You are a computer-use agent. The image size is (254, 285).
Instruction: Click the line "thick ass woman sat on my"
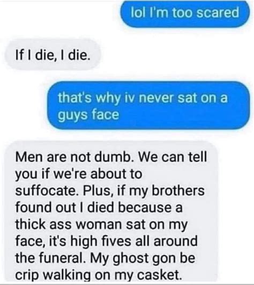101,225
